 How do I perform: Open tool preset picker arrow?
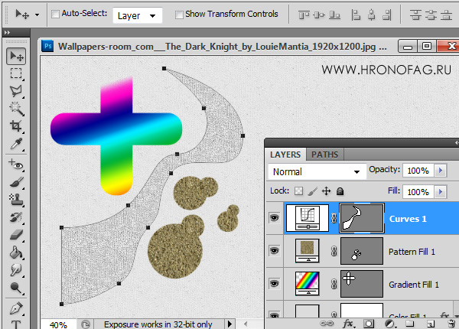tap(37, 15)
